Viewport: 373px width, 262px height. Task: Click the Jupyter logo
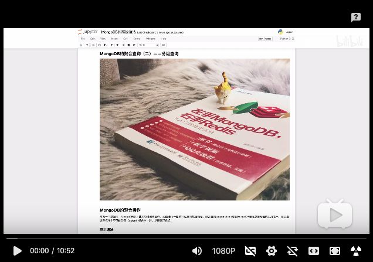[x=87, y=32]
